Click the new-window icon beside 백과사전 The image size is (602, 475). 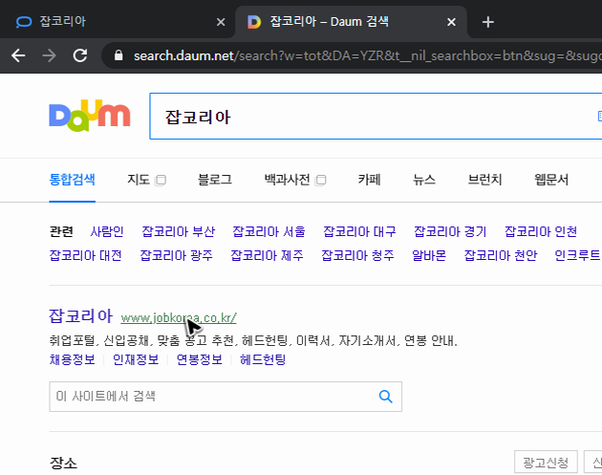[320, 180]
